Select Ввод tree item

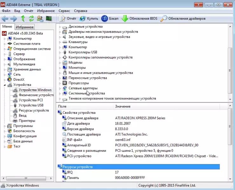pyautogui.click(x=23, y=116)
